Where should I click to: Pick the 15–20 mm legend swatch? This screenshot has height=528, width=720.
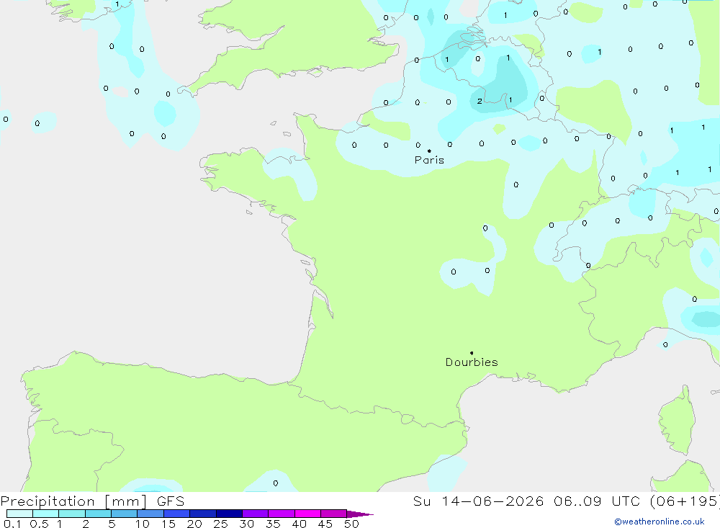click(x=177, y=514)
